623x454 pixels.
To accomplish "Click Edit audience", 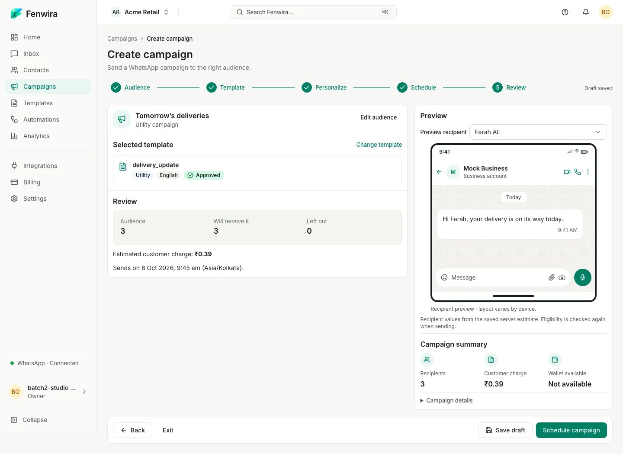I will (379, 117).
